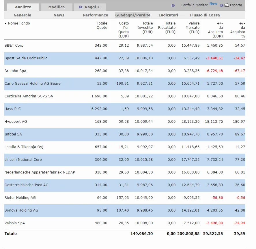Select the Sonova Holding AG entry

click(21, 210)
